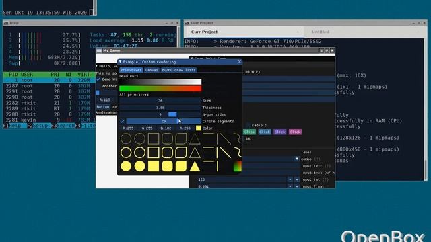
Task: Click the purple Click button
Action: [x=280, y=132]
